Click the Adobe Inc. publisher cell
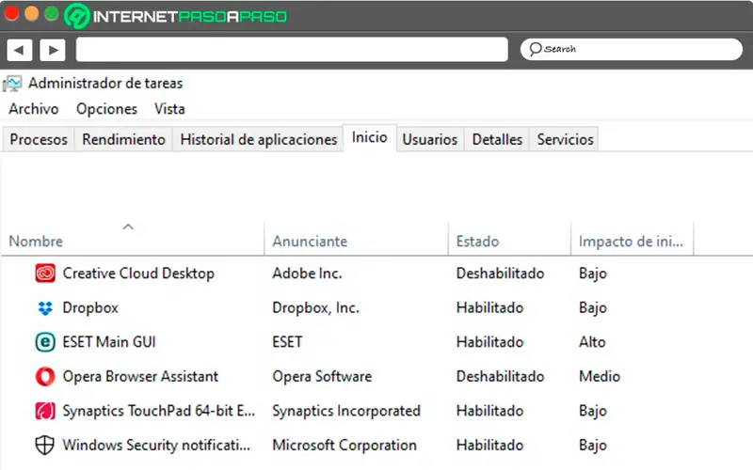This screenshot has height=470, width=753. pyautogui.click(x=307, y=274)
